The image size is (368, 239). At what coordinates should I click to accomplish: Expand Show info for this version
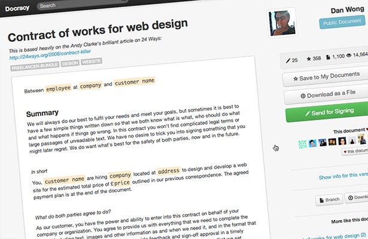pyautogui.click(x=343, y=176)
